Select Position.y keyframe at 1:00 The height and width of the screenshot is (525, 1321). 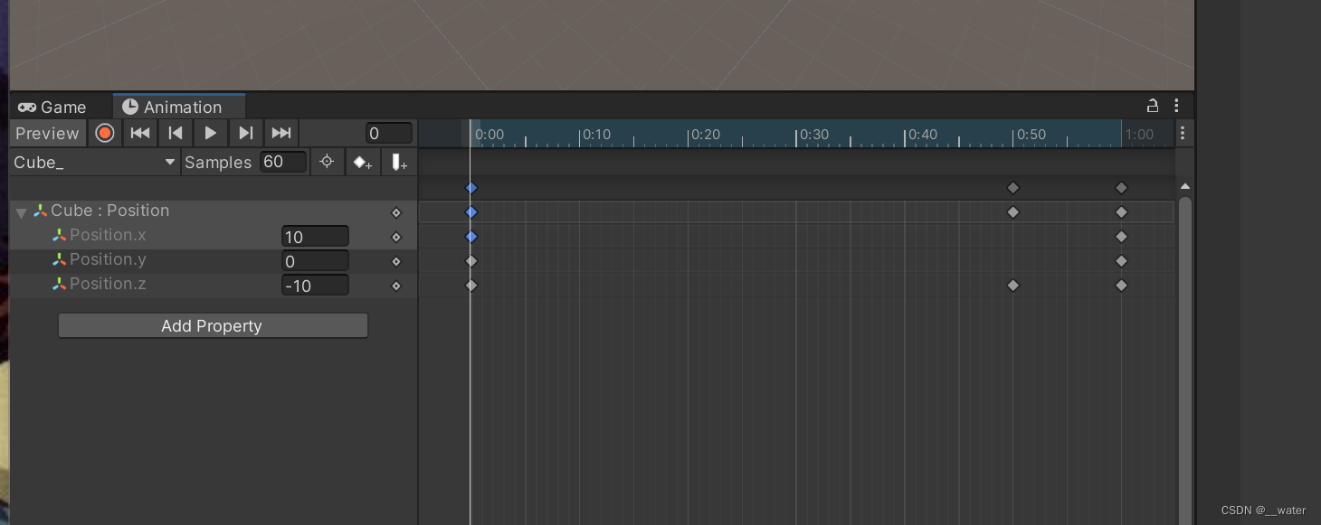tap(1122, 261)
